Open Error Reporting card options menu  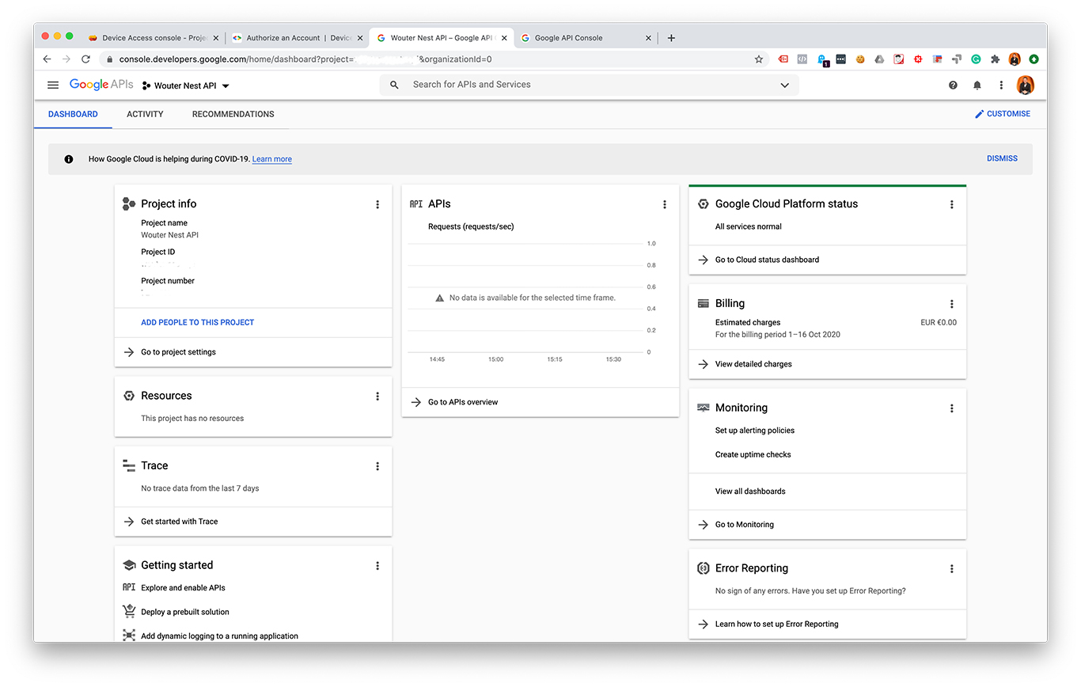click(952, 569)
